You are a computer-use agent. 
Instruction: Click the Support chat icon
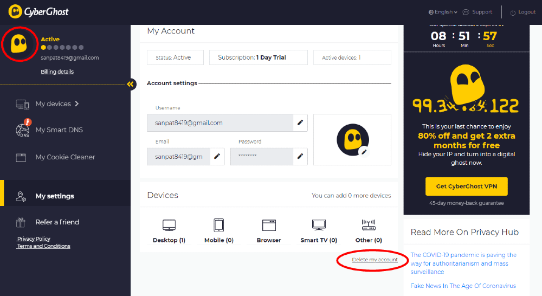(466, 12)
